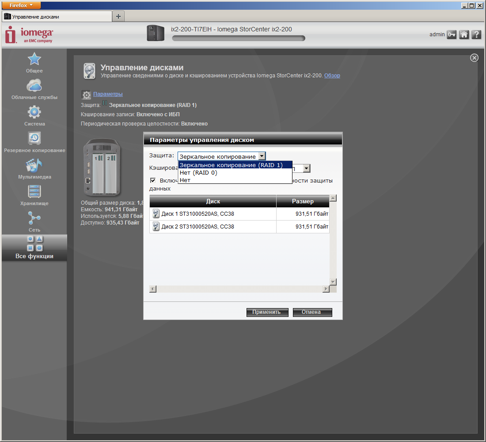The width and height of the screenshot is (486, 442).
Task: Click the horizontal scroll left arrow
Action: pyautogui.click(x=153, y=289)
